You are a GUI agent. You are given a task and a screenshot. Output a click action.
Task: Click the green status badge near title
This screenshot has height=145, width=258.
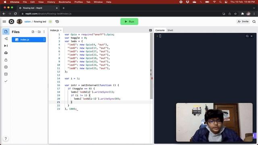(50, 21)
